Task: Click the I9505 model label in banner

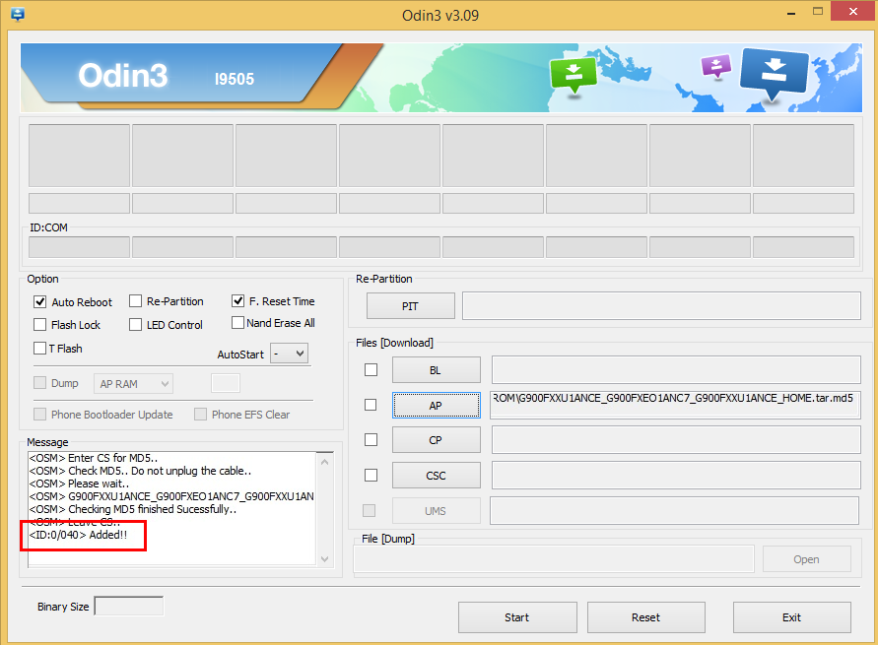Action: click(235, 79)
